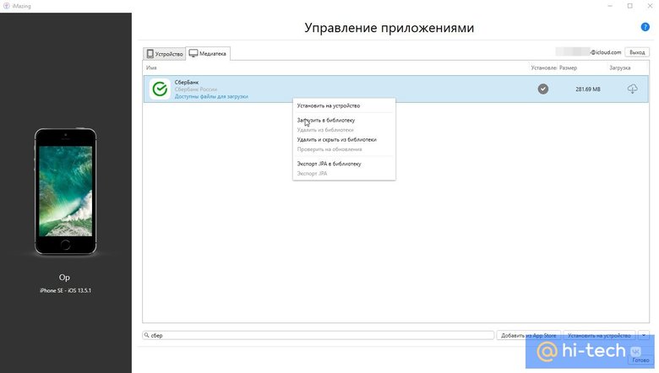The height and width of the screenshot is (373, 659).
Task: Click the device name Op
Action: tap(64, 278)
